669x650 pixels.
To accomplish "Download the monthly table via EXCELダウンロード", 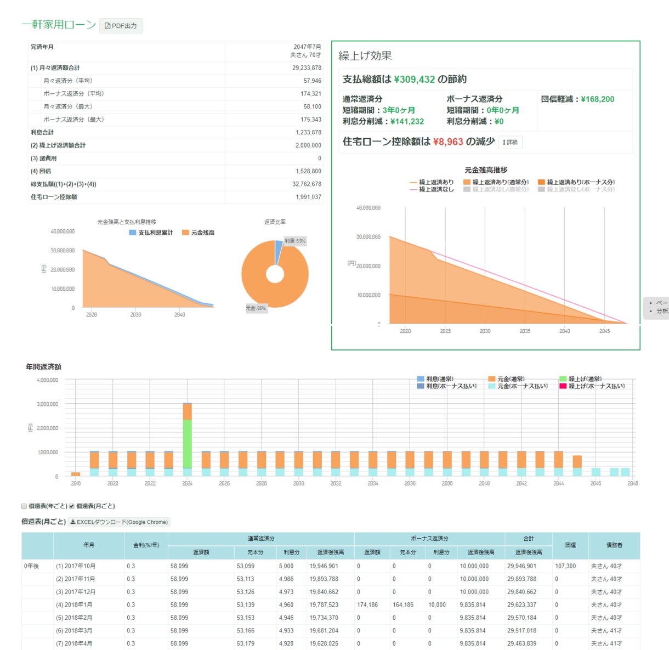I will point(119,522).
